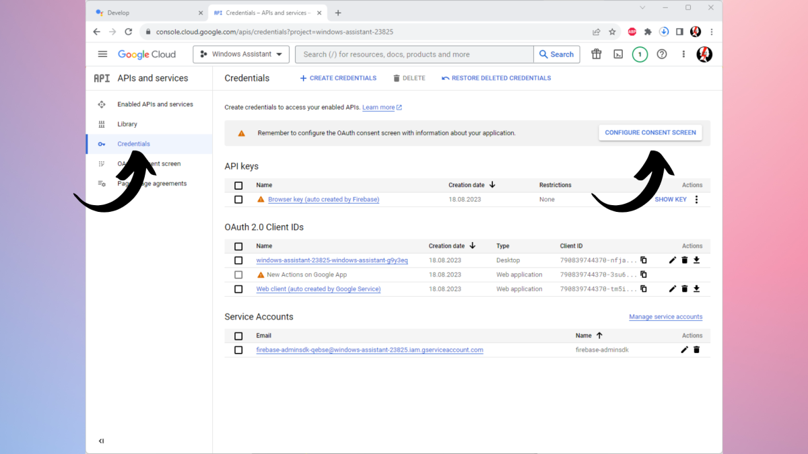This screenshot has width=808, height=454.
Task: Click the Search button next to search field
Action: click(557, 54)
